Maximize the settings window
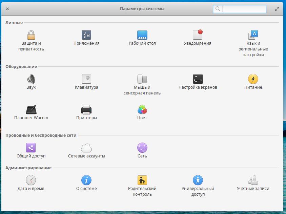 [x=277, y=9]
